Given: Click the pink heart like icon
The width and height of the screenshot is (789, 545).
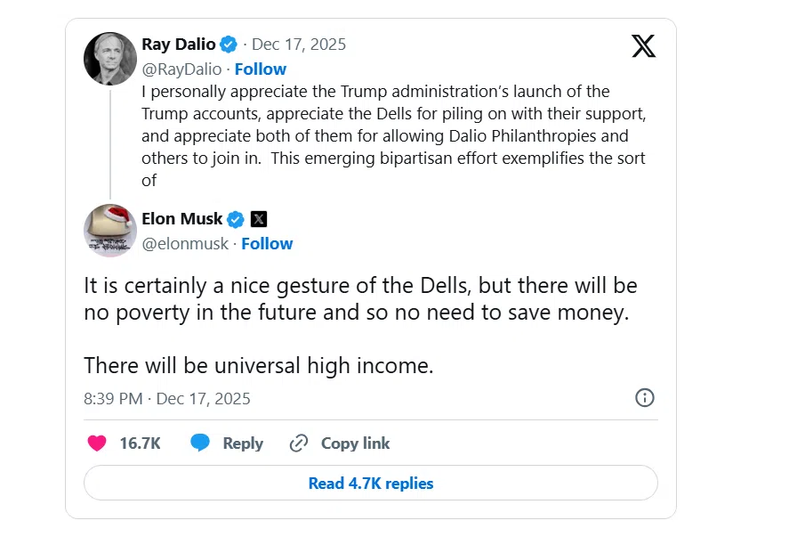Looking at the screenshot, I should [x=96, y=443].
